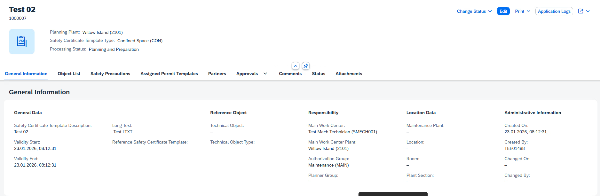View the Attachments tab

point(349,74)
